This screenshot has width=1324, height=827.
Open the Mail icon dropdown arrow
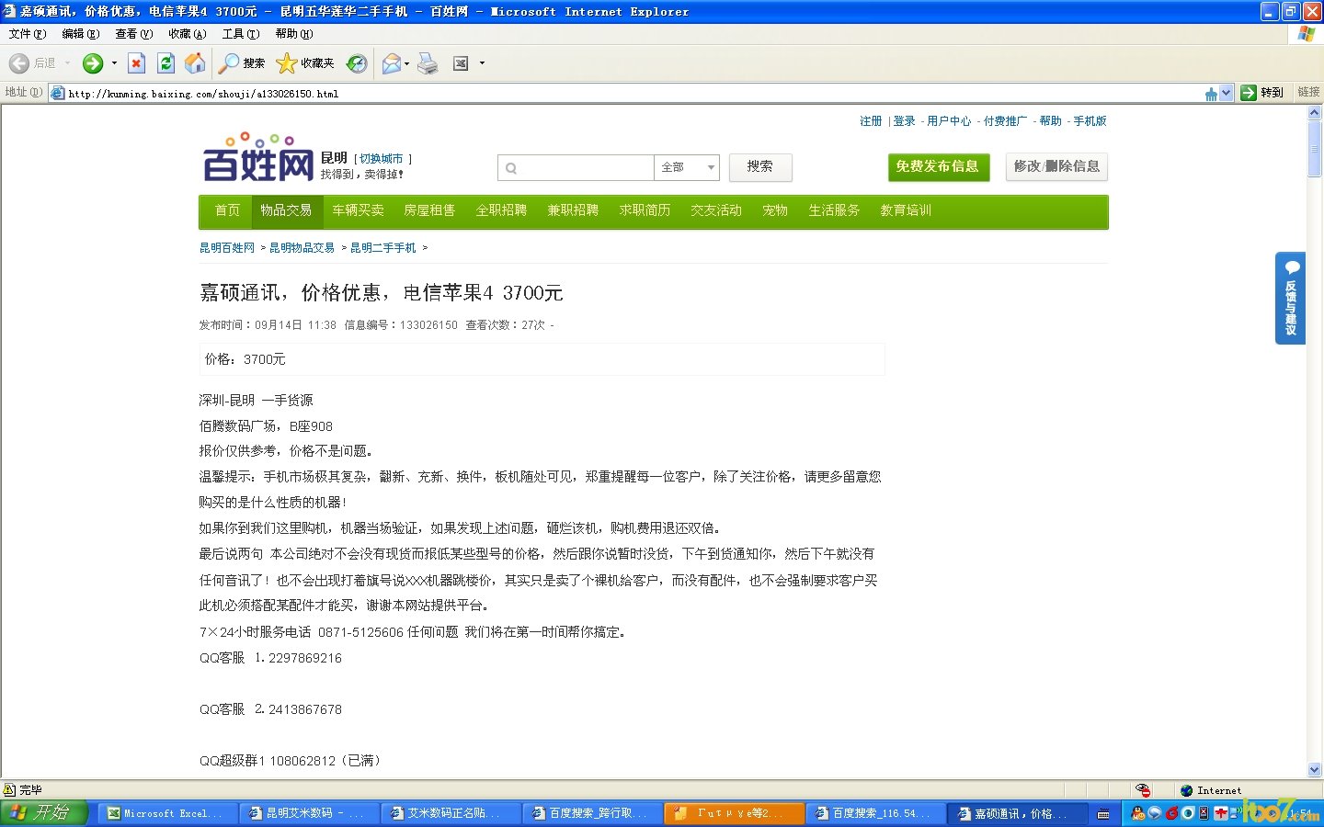pyautogui.click(x=406, y=63)
